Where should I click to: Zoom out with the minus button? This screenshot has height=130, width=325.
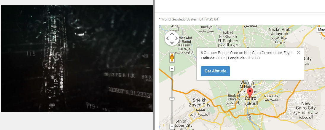172,126
